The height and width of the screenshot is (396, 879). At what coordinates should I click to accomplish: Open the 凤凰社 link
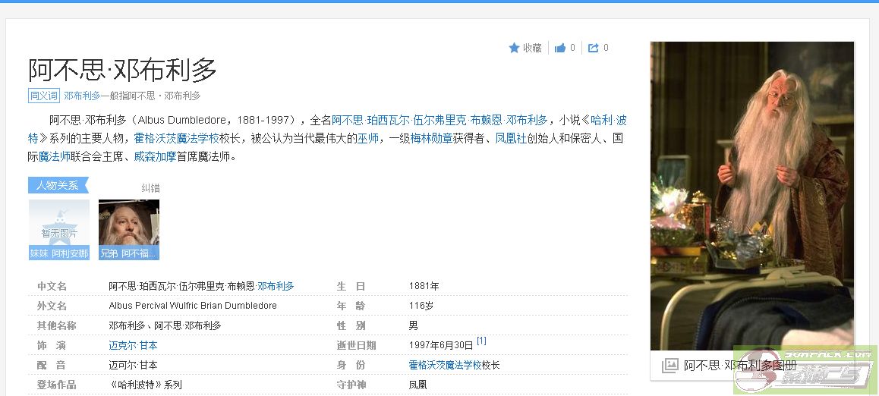click(511, 138)
